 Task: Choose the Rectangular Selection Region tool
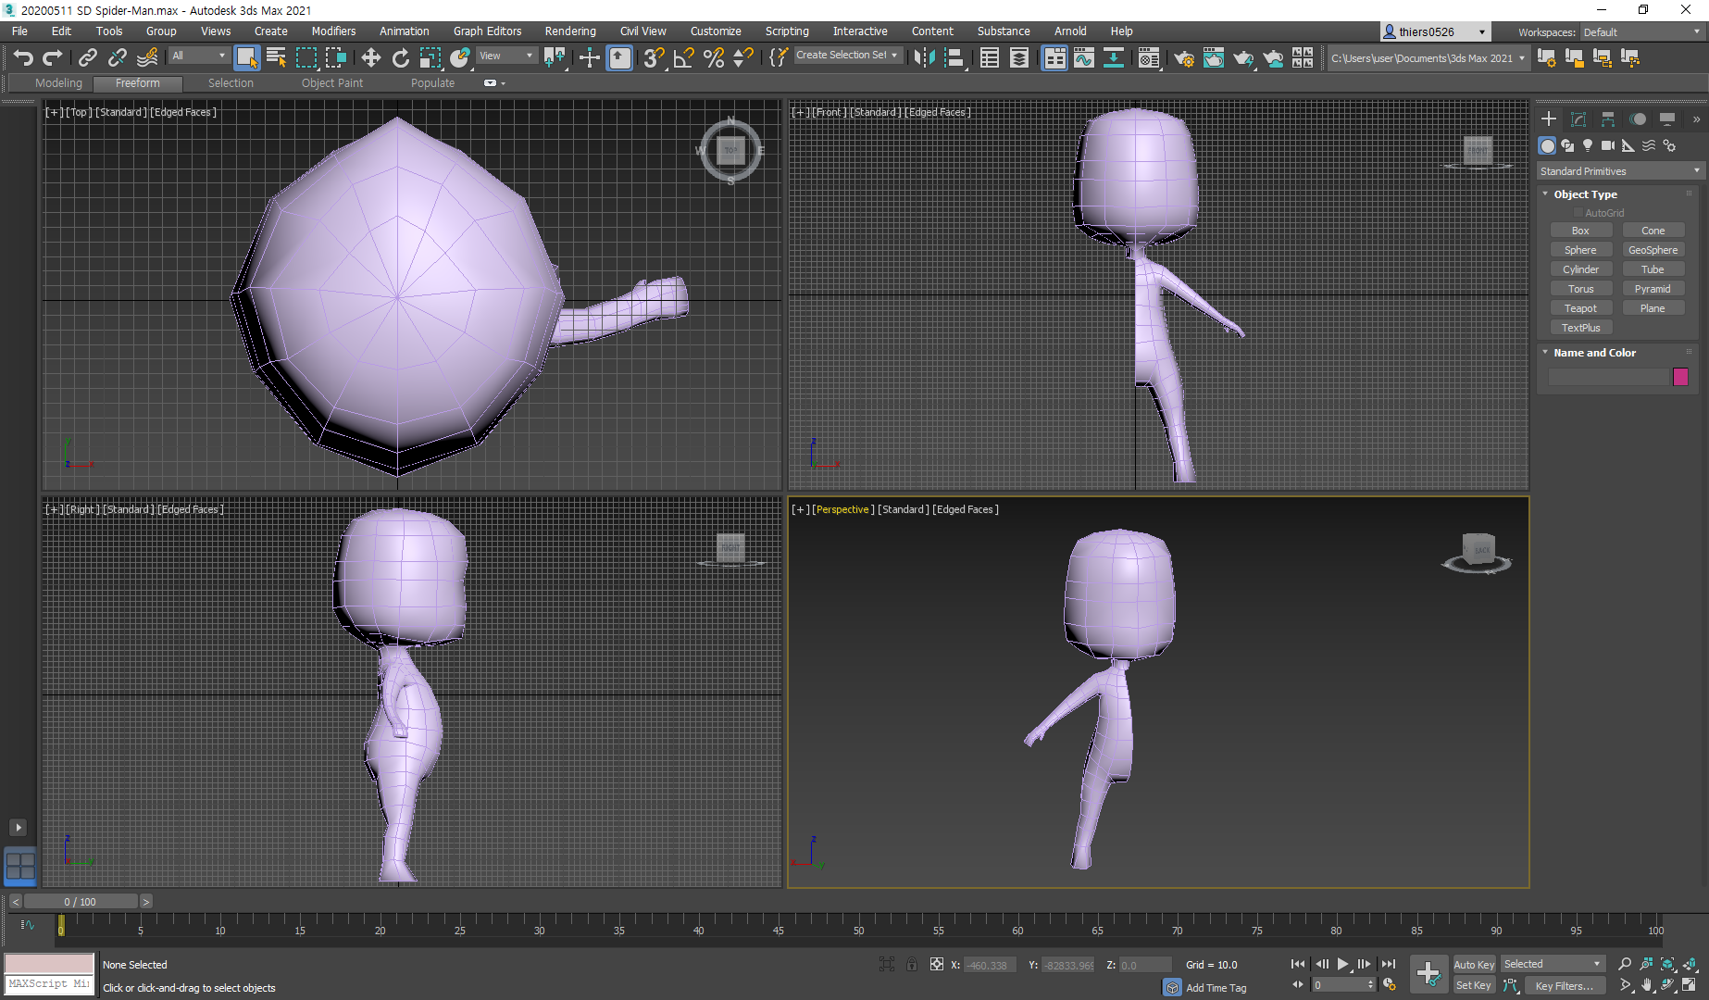pos(306,58)
